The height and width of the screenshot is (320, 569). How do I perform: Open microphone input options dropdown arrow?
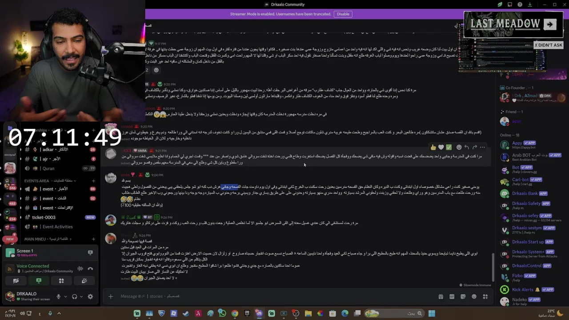(65, 296)
